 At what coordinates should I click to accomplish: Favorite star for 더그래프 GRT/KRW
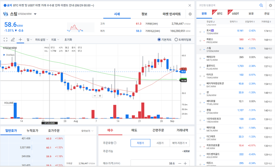tap(200, 138)
